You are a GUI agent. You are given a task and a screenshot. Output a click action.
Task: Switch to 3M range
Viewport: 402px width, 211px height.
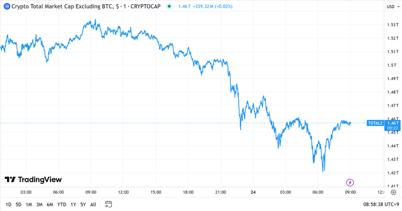click(x=39, y=204)
